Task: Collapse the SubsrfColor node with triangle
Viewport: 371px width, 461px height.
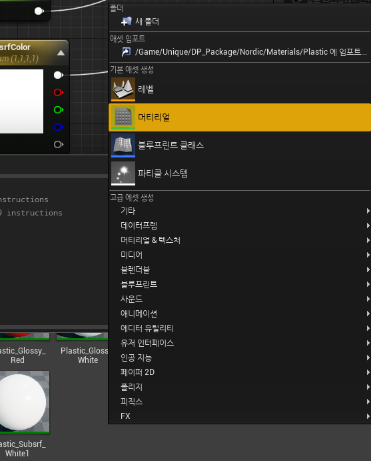Action: [61, 53]
